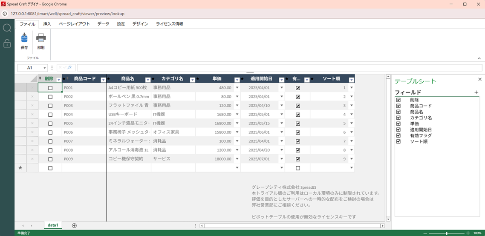Click the lock icon in left sidebar

tap(7, 43)
